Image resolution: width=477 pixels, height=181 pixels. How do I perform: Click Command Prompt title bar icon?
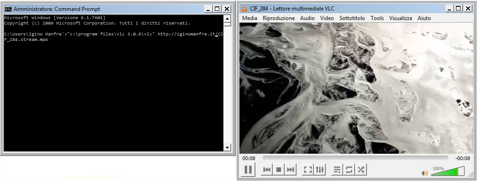click(x=9, y=9)
